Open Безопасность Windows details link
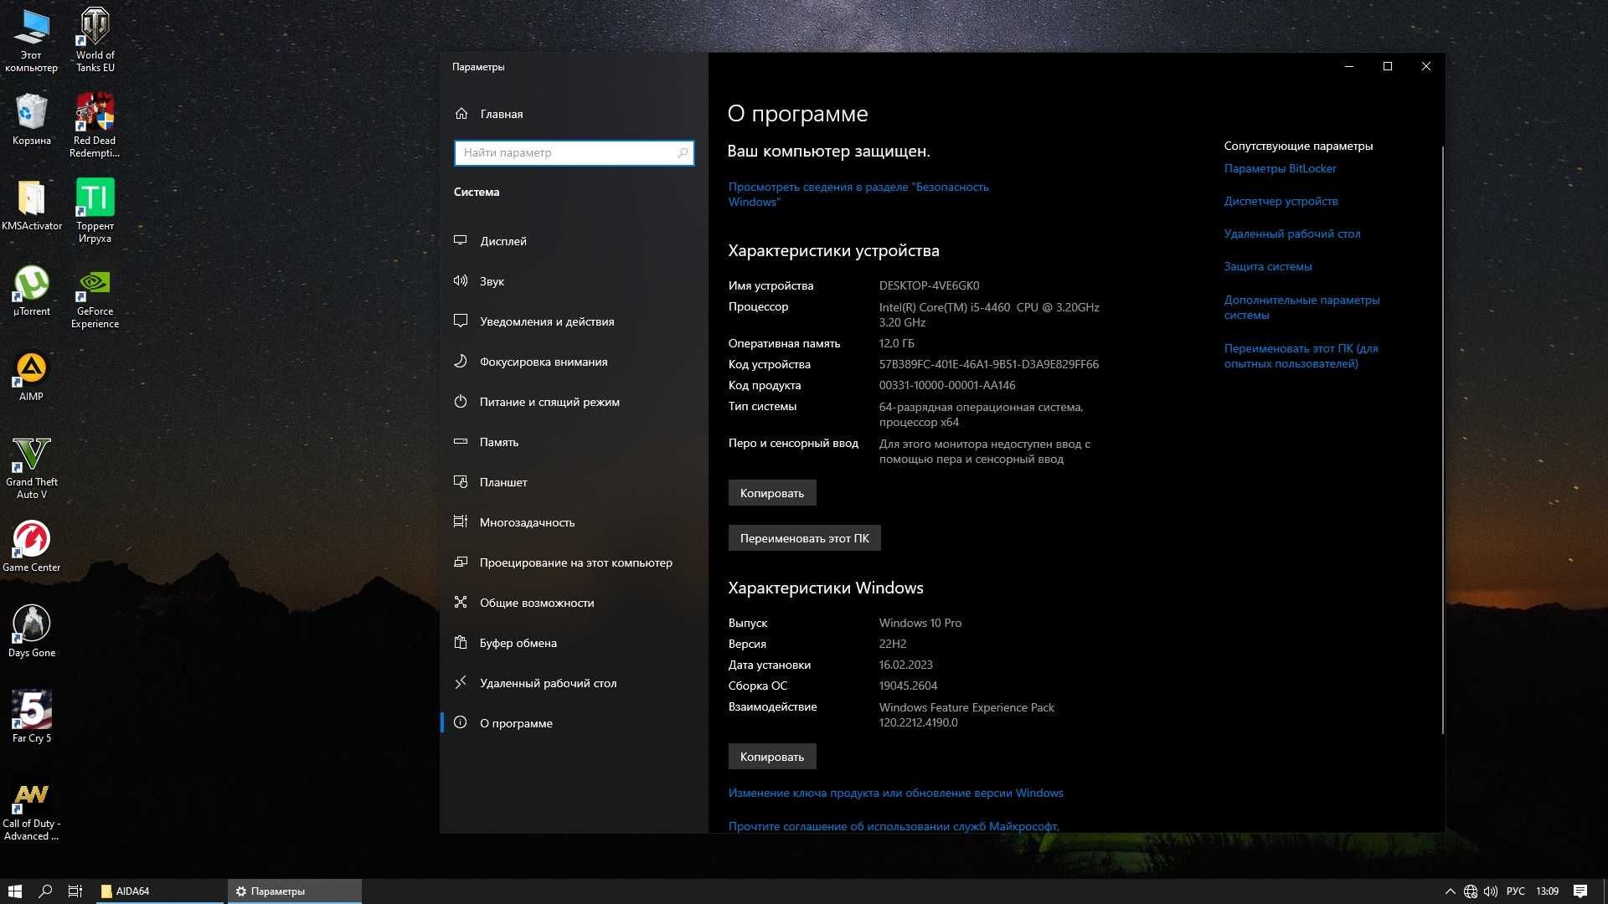This screenshot has height=904, width=1608. pyautogui.click(x=858, y=194)
